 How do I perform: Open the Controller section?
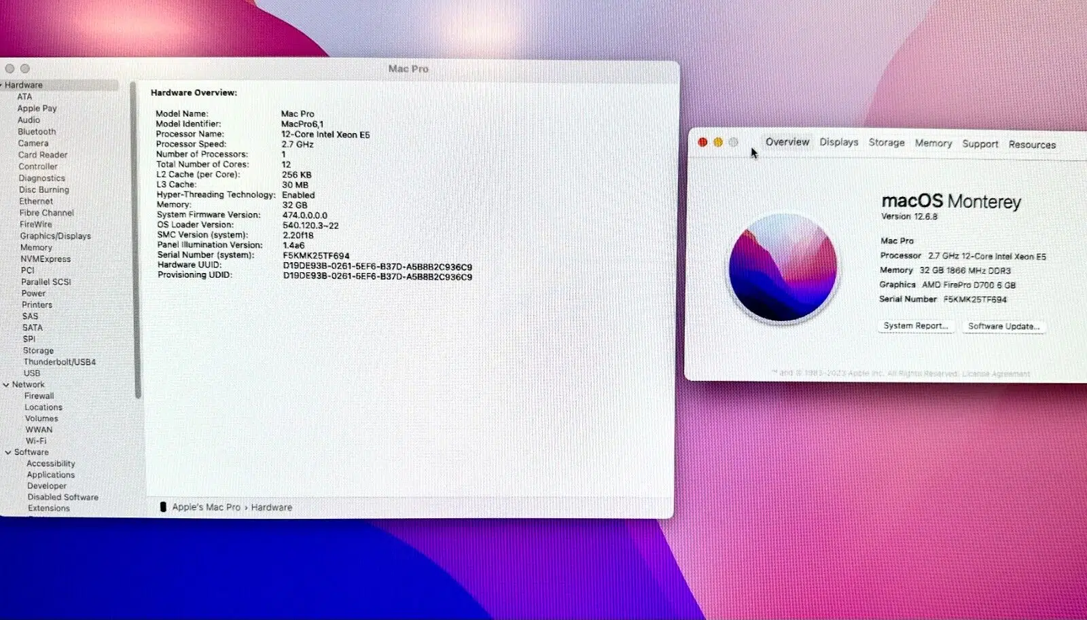tap(38, 166)
